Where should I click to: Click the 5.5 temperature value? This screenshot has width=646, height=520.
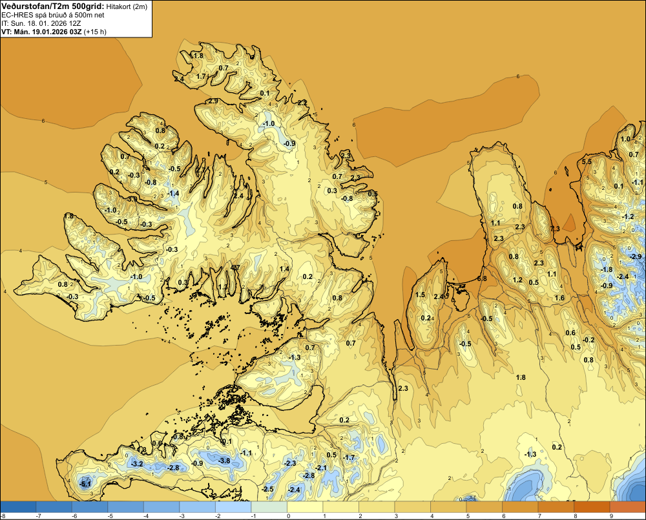coord(587,162)
